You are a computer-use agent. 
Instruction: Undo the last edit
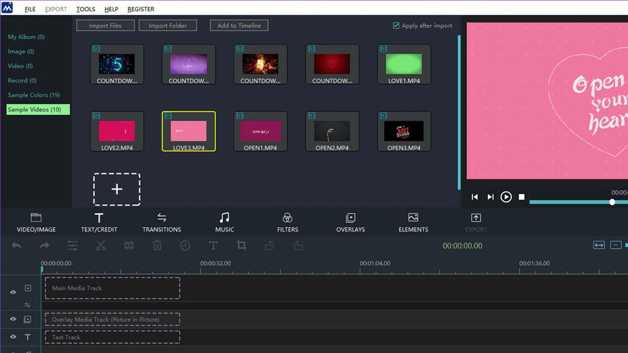pyautogui.click(x=16, y=245)
